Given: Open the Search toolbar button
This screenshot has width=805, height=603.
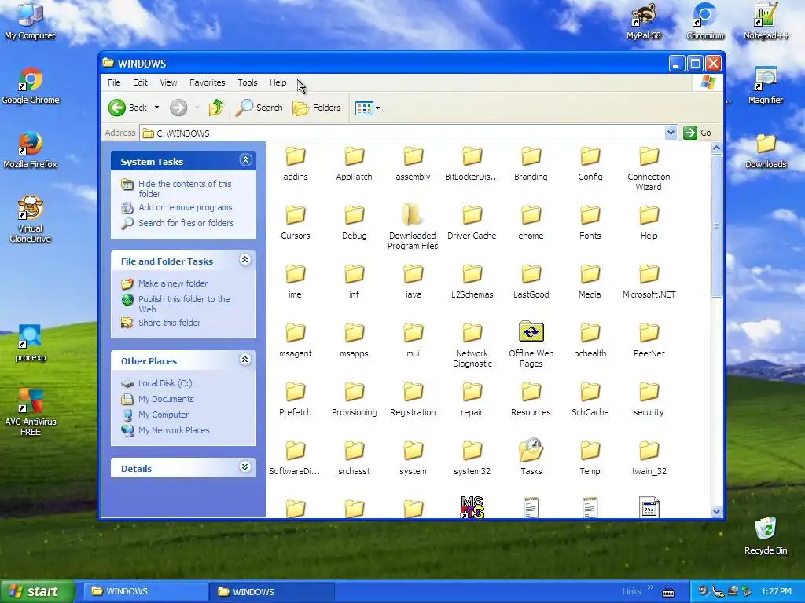Looking at the screenshot, I should coord(259,108).
